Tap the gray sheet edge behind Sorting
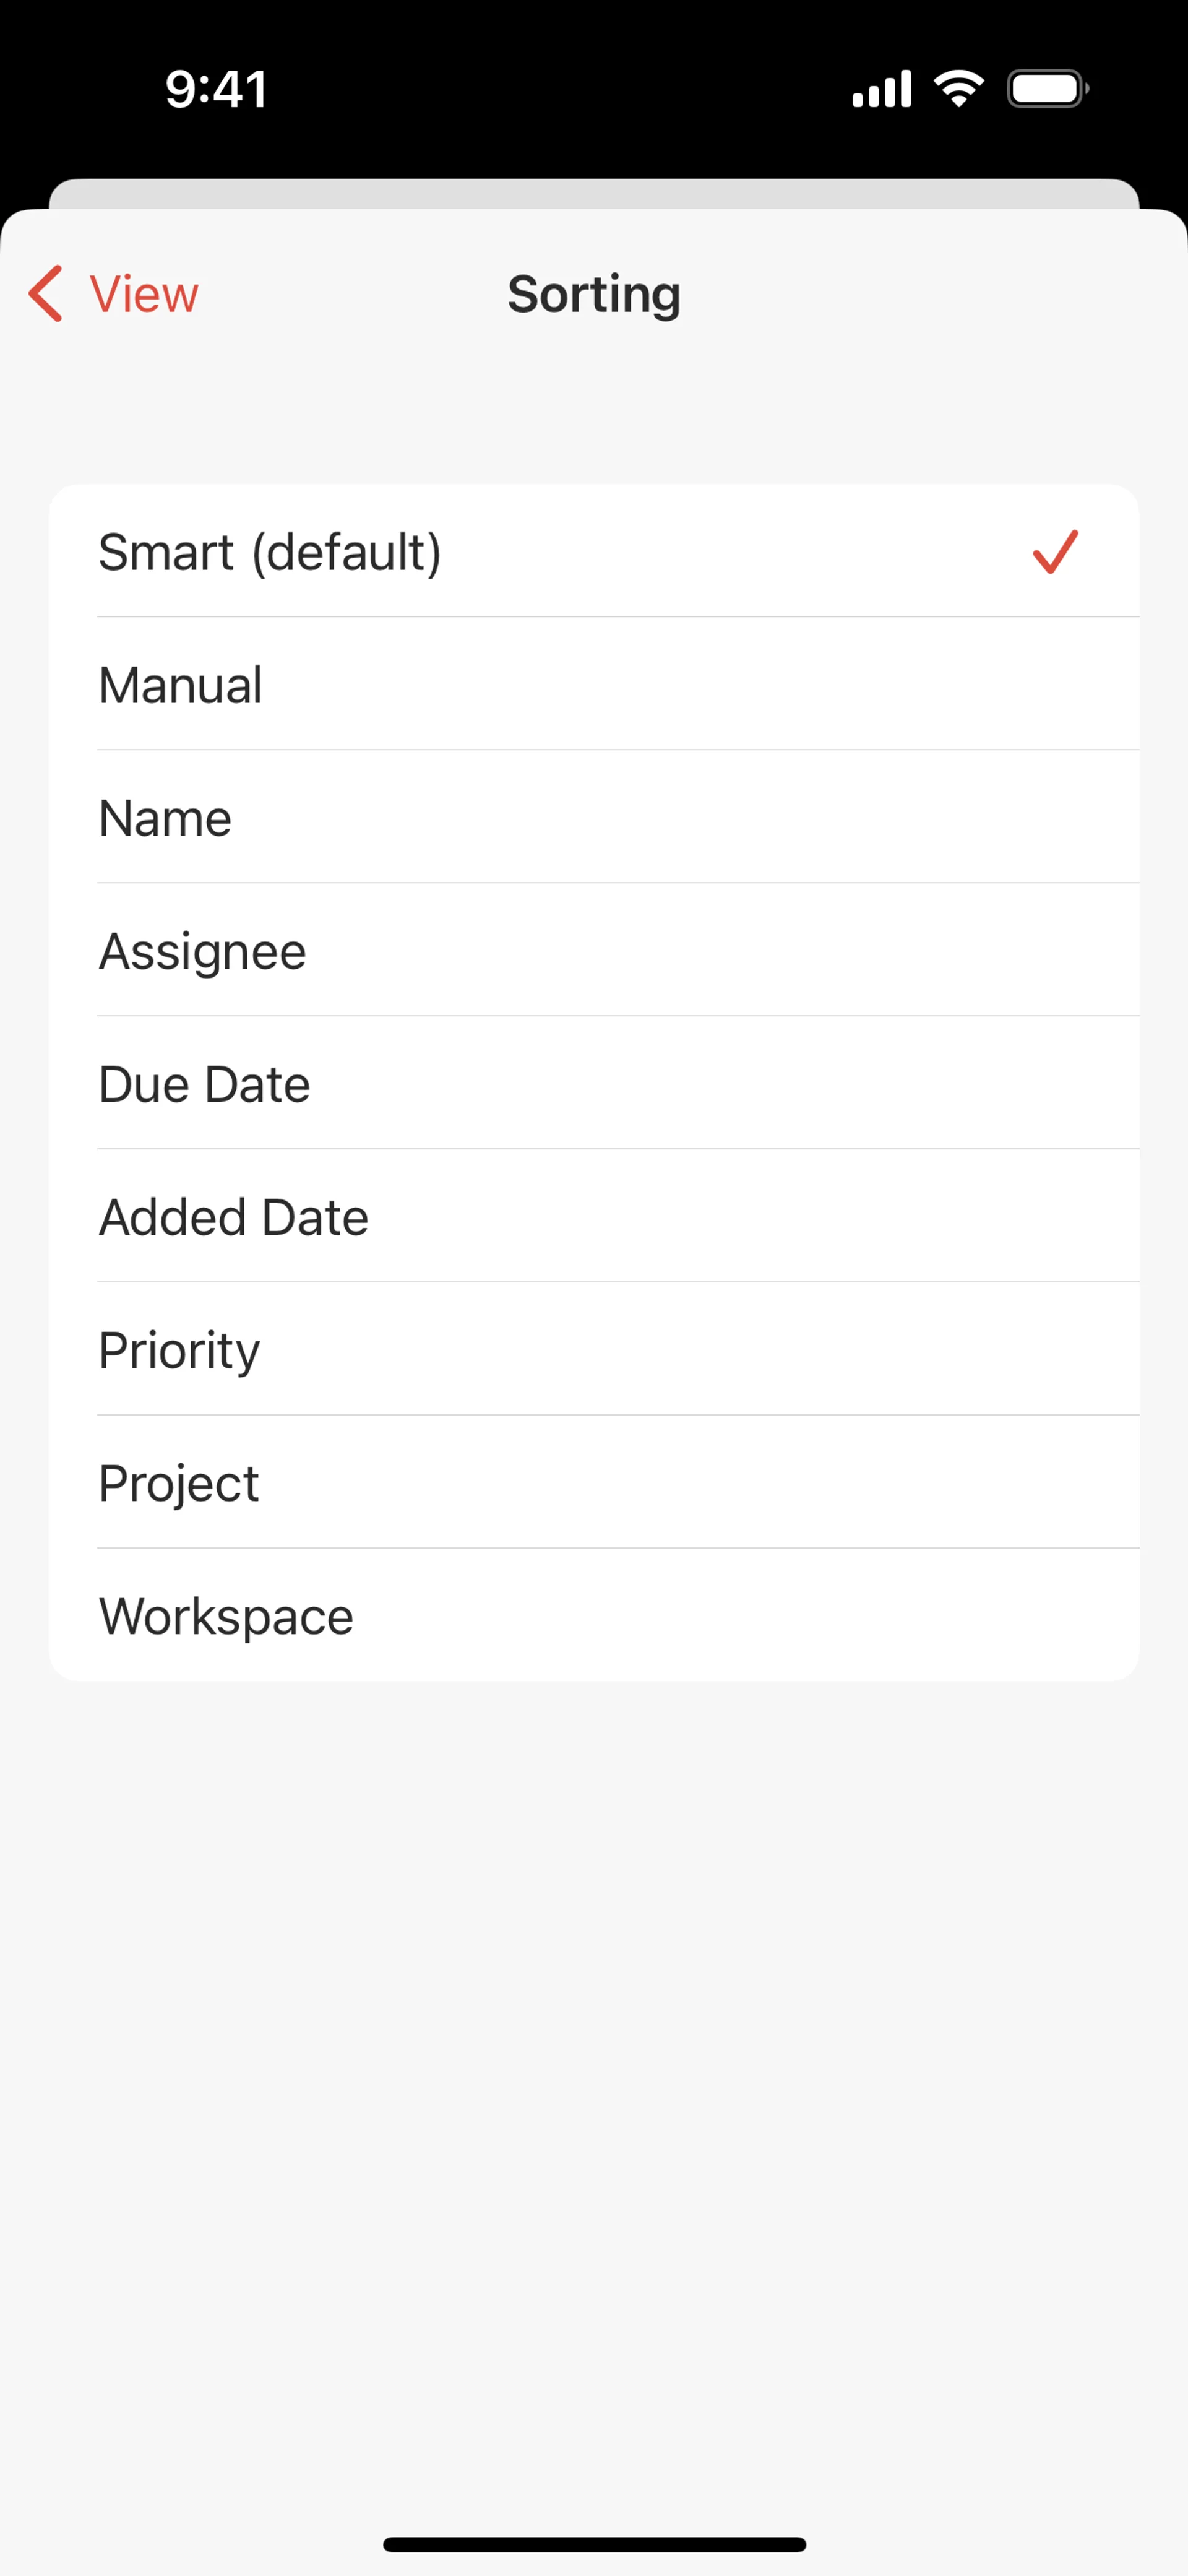This screenshot has width=1188, height=2576. point(594,193)
